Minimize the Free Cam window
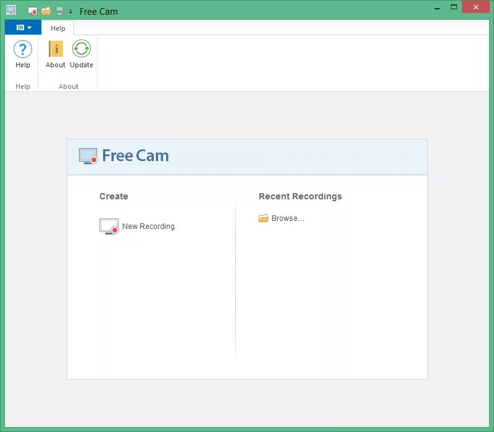 point(437,7)
